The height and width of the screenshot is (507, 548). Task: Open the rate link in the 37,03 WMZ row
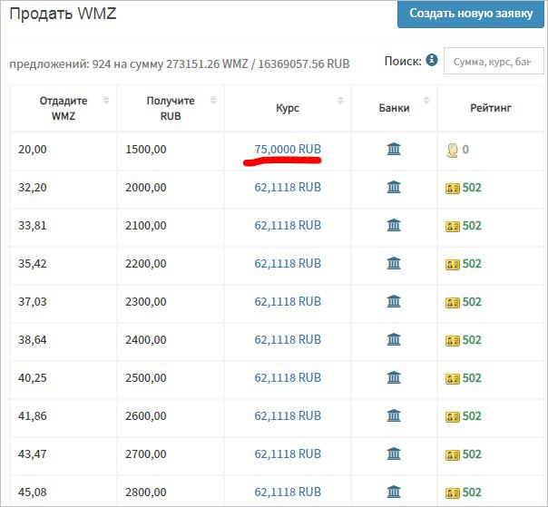tap(288, 301)
